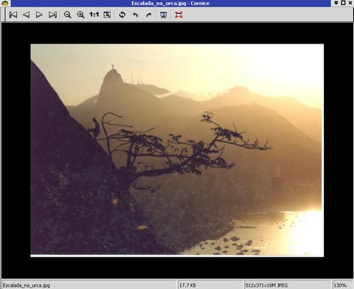Show the previous image
The height and width of the screenshot is (289, 354).
27,15
